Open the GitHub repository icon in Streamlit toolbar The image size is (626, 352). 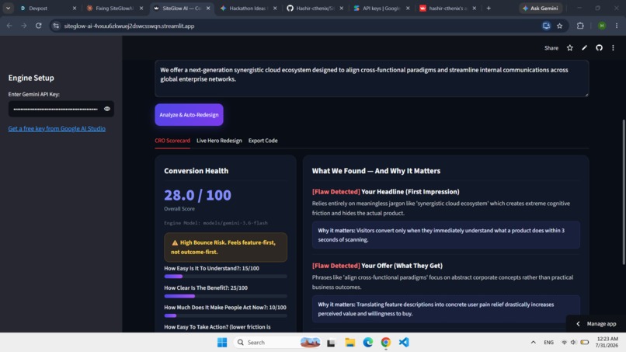pos(599,48)
